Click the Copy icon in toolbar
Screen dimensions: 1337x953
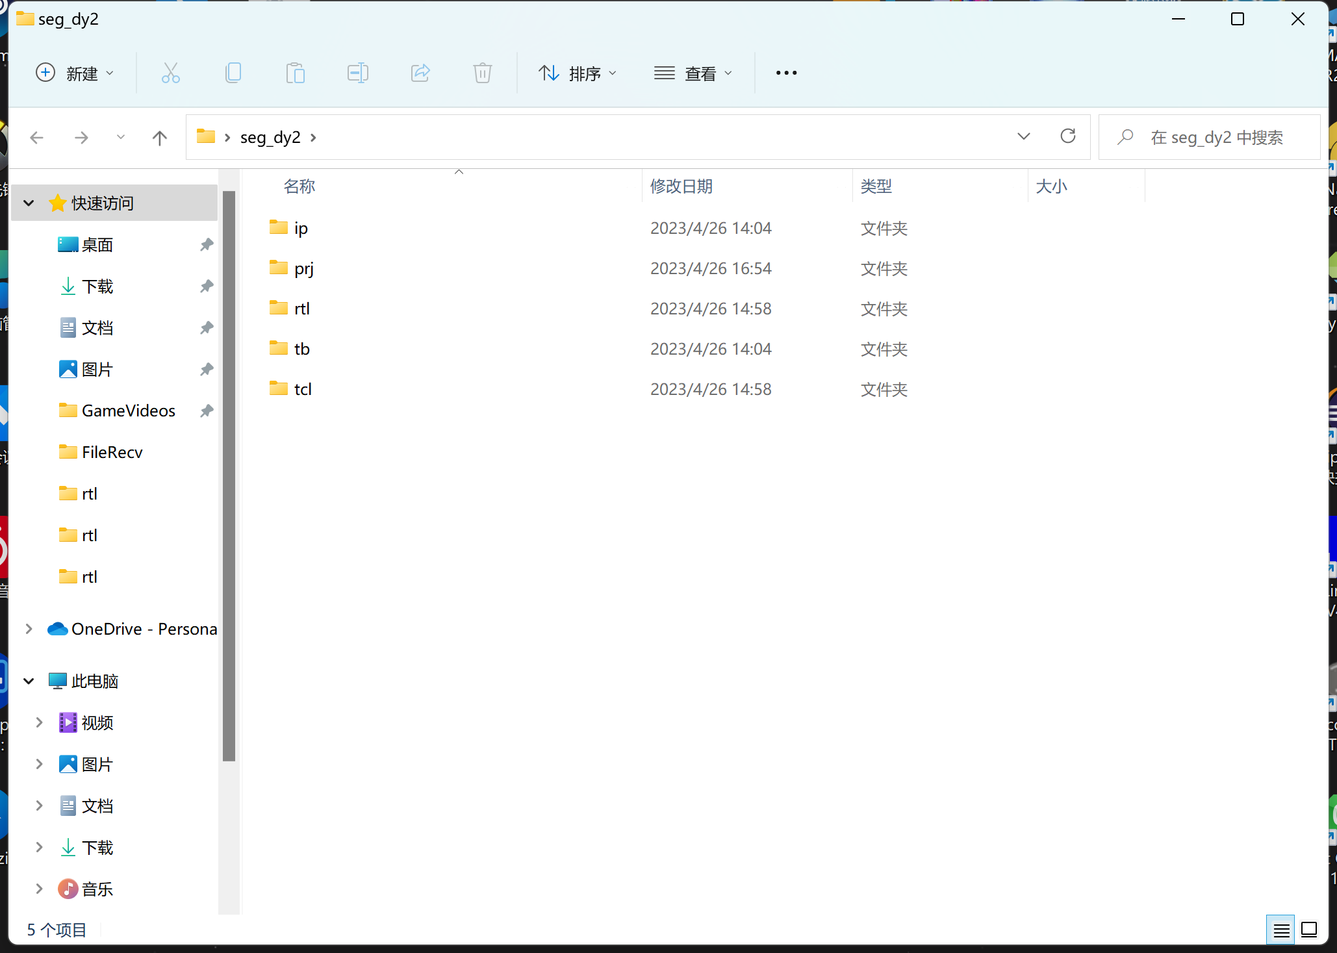[x=233, y=73]
